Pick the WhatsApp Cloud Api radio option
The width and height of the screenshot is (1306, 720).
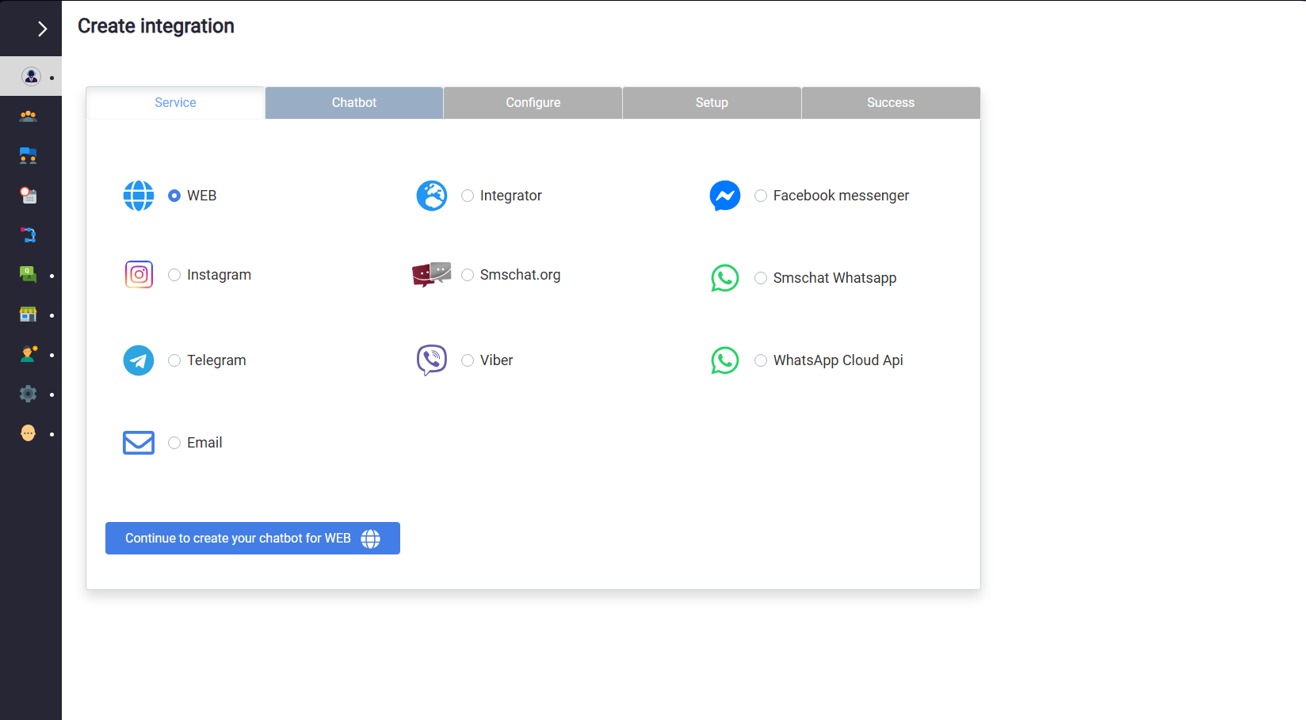(761, 360)
